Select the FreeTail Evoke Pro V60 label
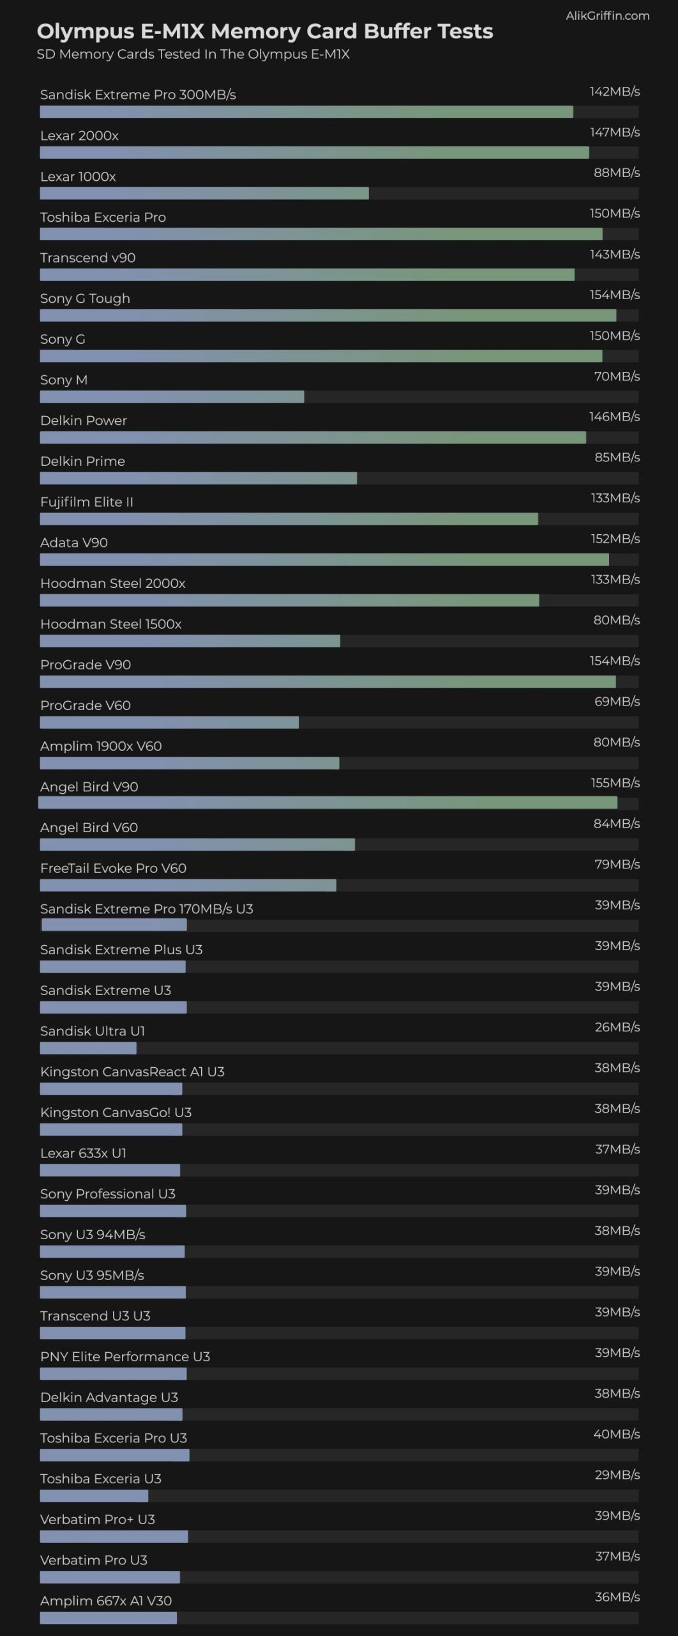This screenshot has height=1636, width=678. (113, 868)
